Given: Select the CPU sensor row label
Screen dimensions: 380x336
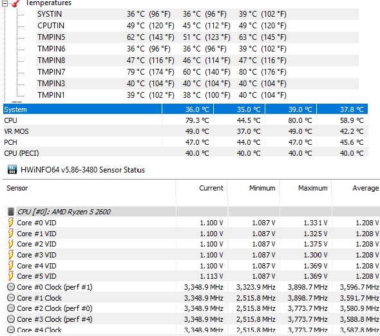Looking at the screenshot, I should (11, 120).
